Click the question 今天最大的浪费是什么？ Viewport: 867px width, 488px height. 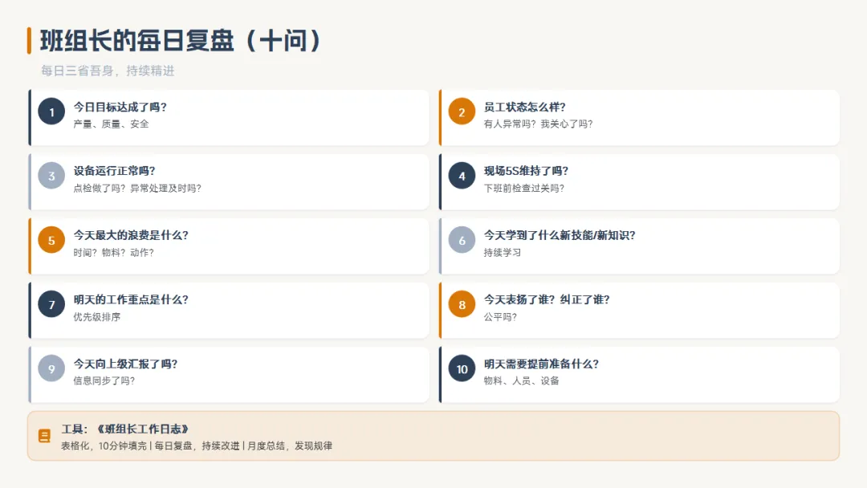click(131, 235)
